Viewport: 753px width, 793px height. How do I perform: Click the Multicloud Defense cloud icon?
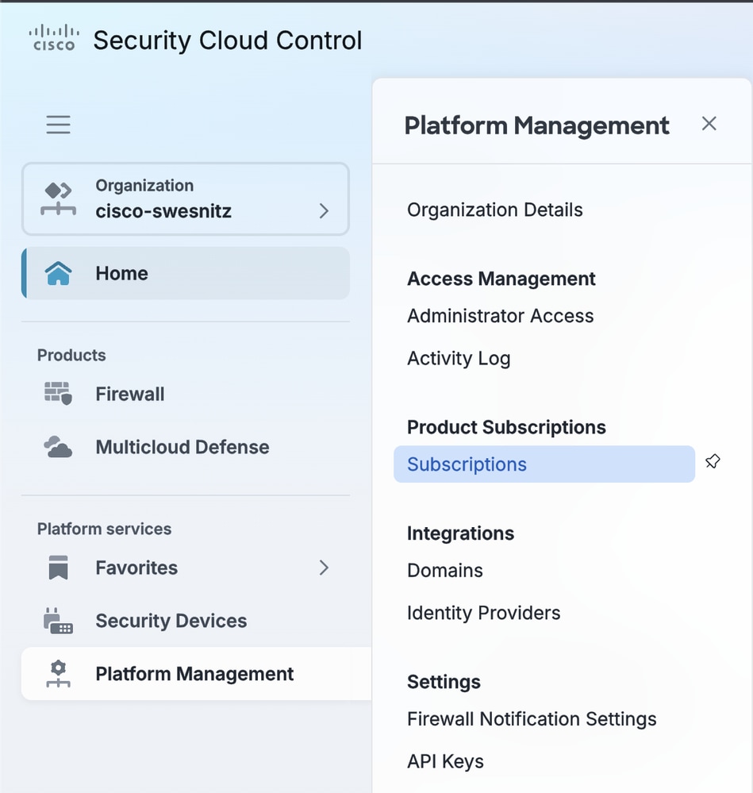[x=58, y=447]
